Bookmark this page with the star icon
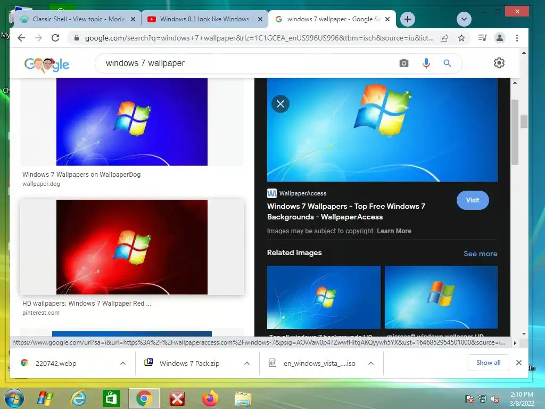545x409 pixels. pos(461,38)
